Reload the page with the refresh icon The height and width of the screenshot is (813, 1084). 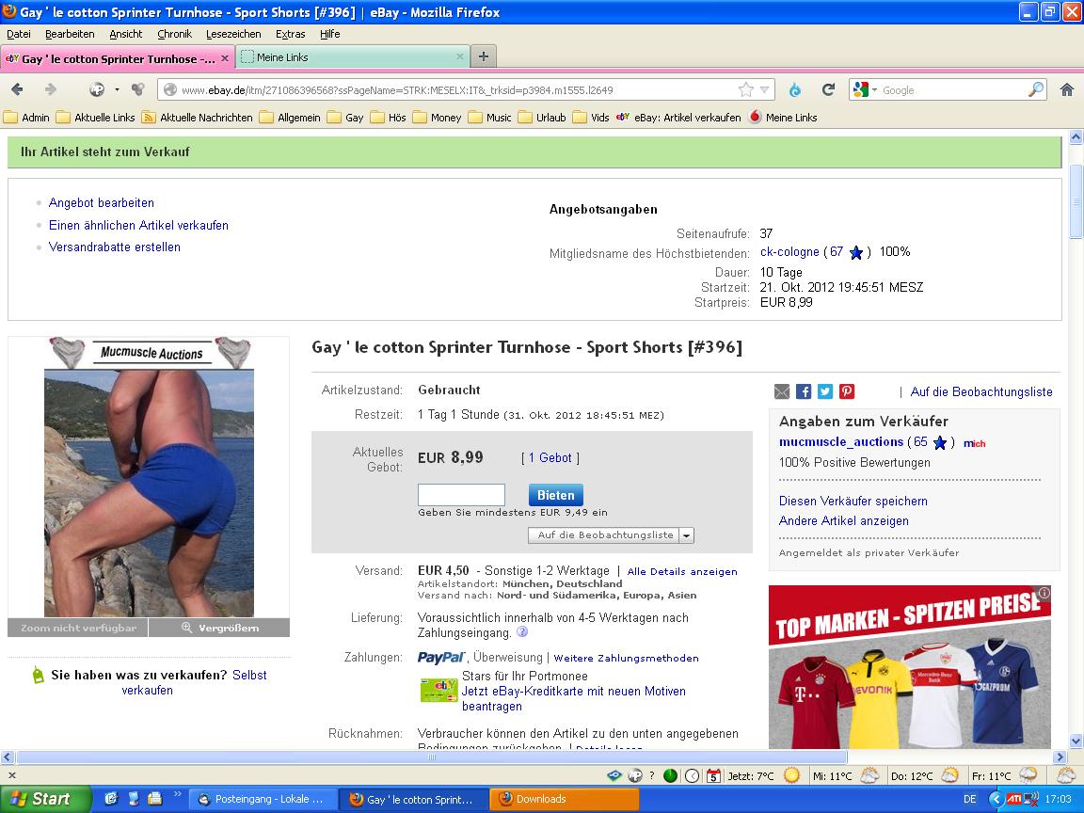tap(828, 90)
